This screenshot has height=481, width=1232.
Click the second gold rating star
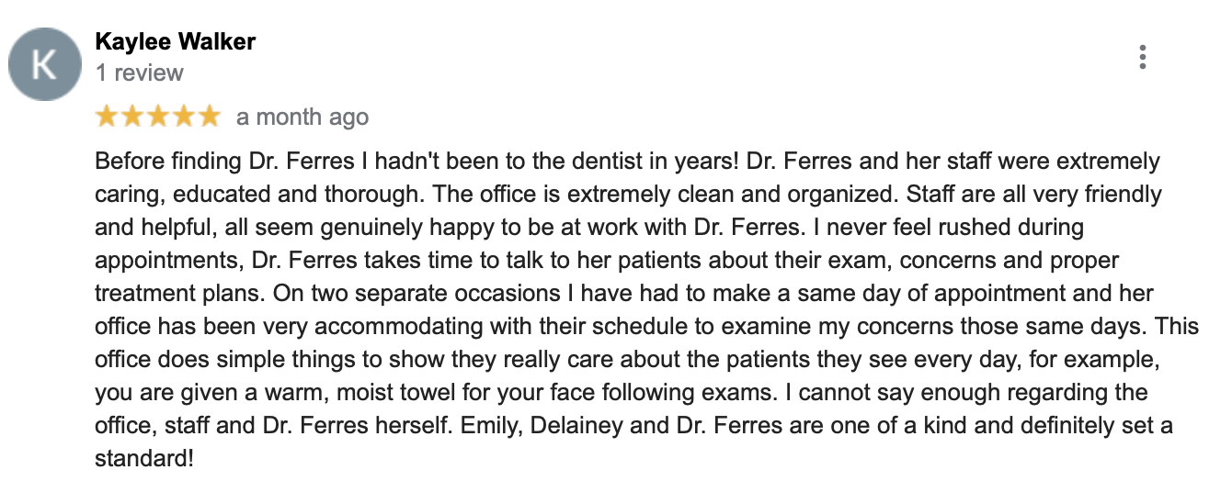coord(132,117)
